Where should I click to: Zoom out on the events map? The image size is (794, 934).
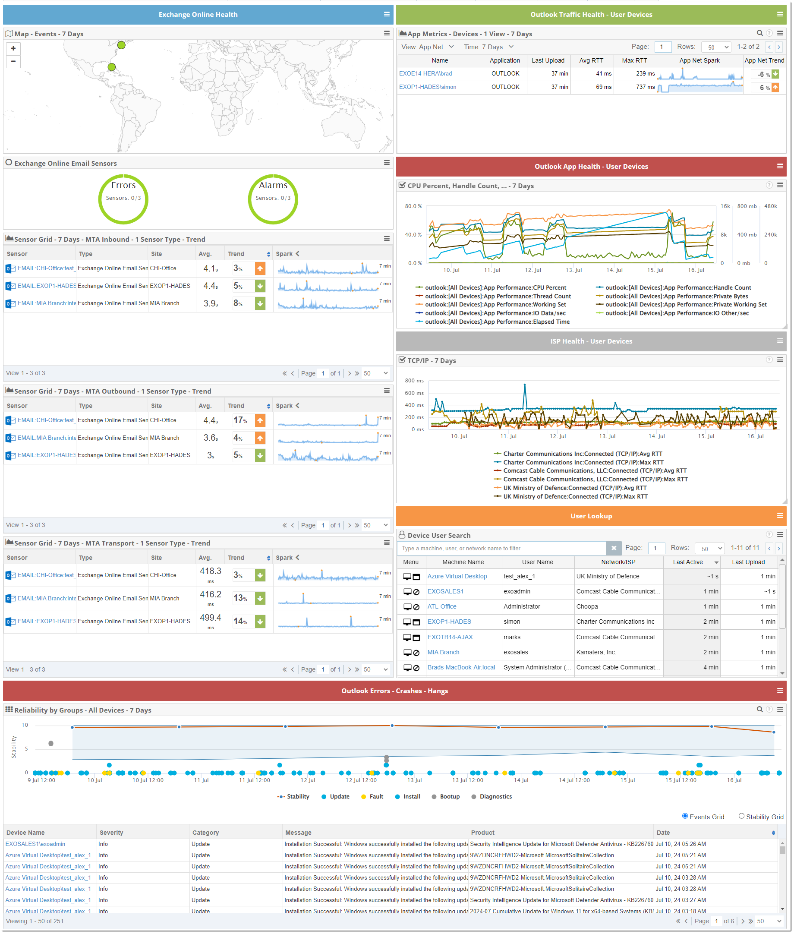point(13,61)
